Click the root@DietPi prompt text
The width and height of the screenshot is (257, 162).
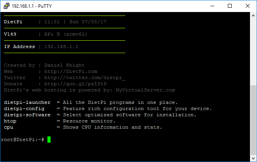(23, 140)
